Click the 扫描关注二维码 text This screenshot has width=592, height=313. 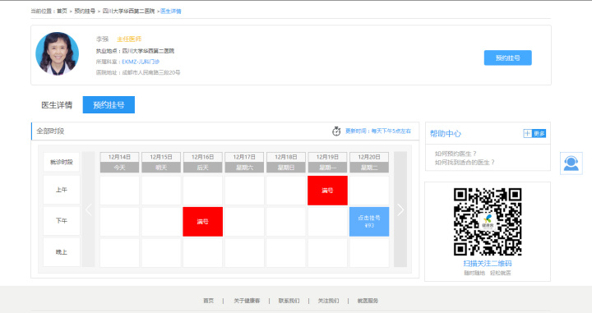(488, 263)
